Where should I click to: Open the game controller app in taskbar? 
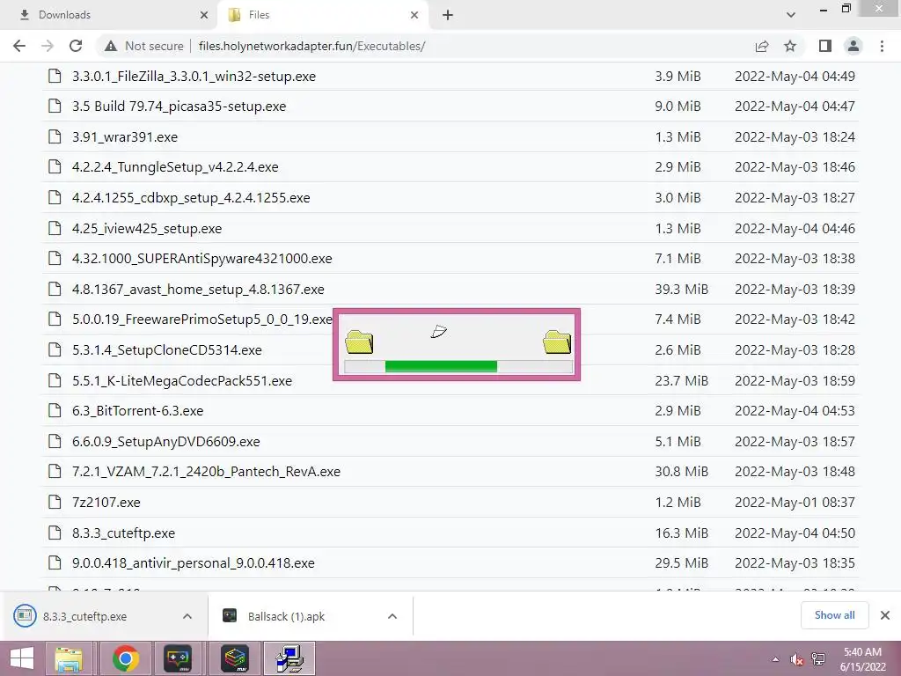point(178,658)
